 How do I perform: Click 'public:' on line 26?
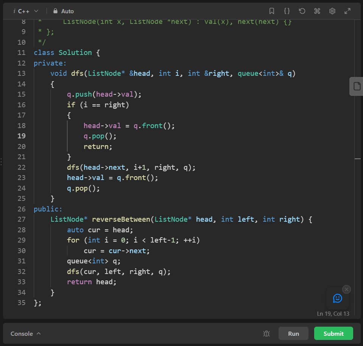[48, 209]
